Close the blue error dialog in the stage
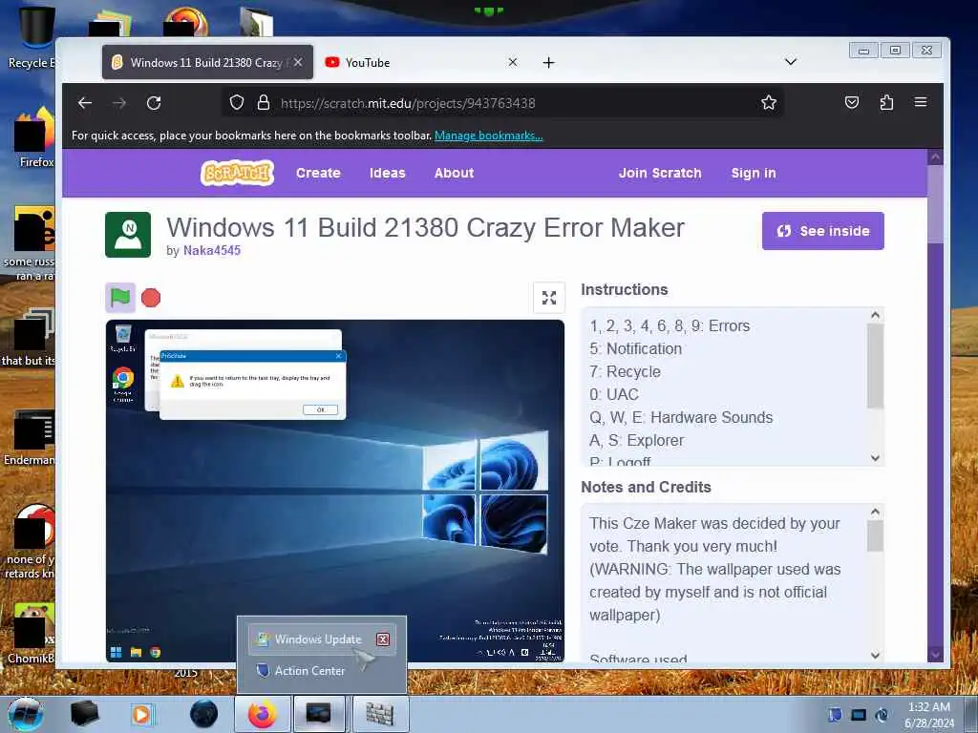 (339, 356)
